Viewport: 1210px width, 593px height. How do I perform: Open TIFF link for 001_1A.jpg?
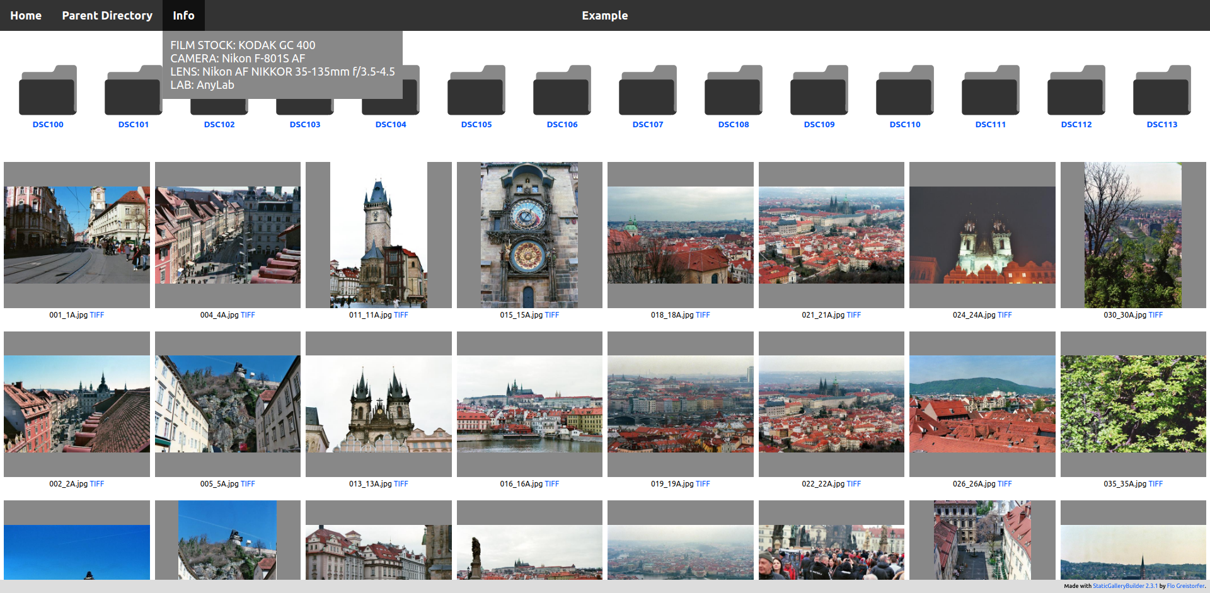pyautogui.click(x=97, y=315)
